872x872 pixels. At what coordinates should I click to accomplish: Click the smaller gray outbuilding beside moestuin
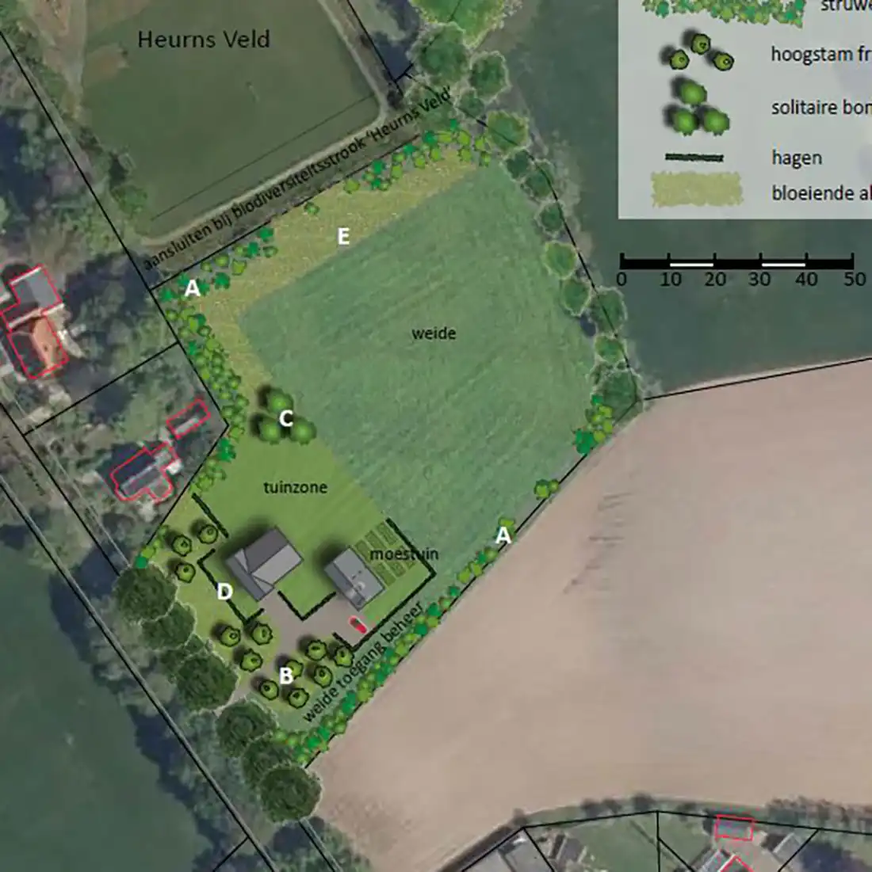[x=354, y=578]
